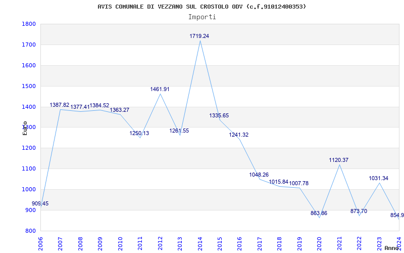The image size is (404, 253).
Task: Select the 2023 x-axis year label
Action: click(379, 244)
